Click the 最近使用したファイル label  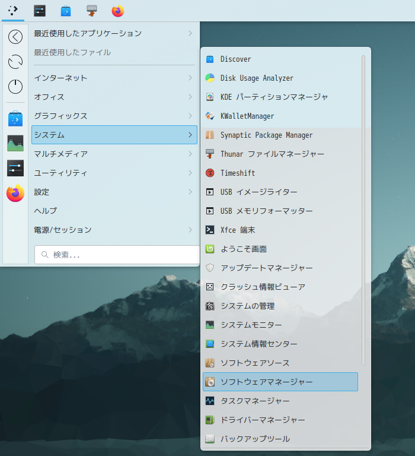[x=72, y=52]
